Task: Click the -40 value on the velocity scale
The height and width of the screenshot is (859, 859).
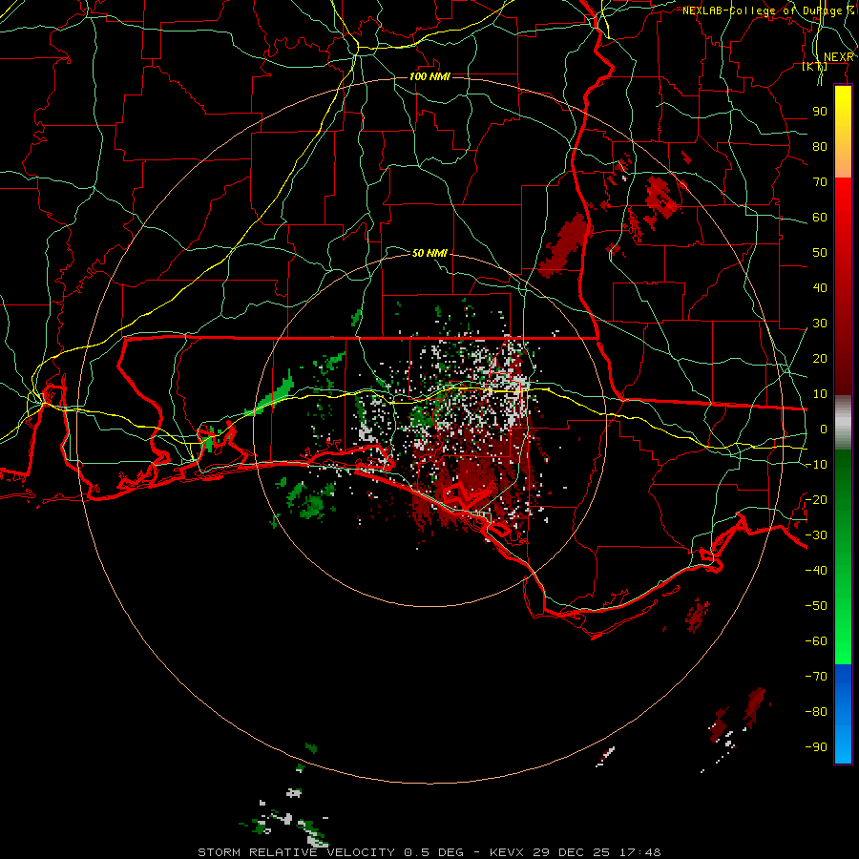Action: (x=816, y=571)
